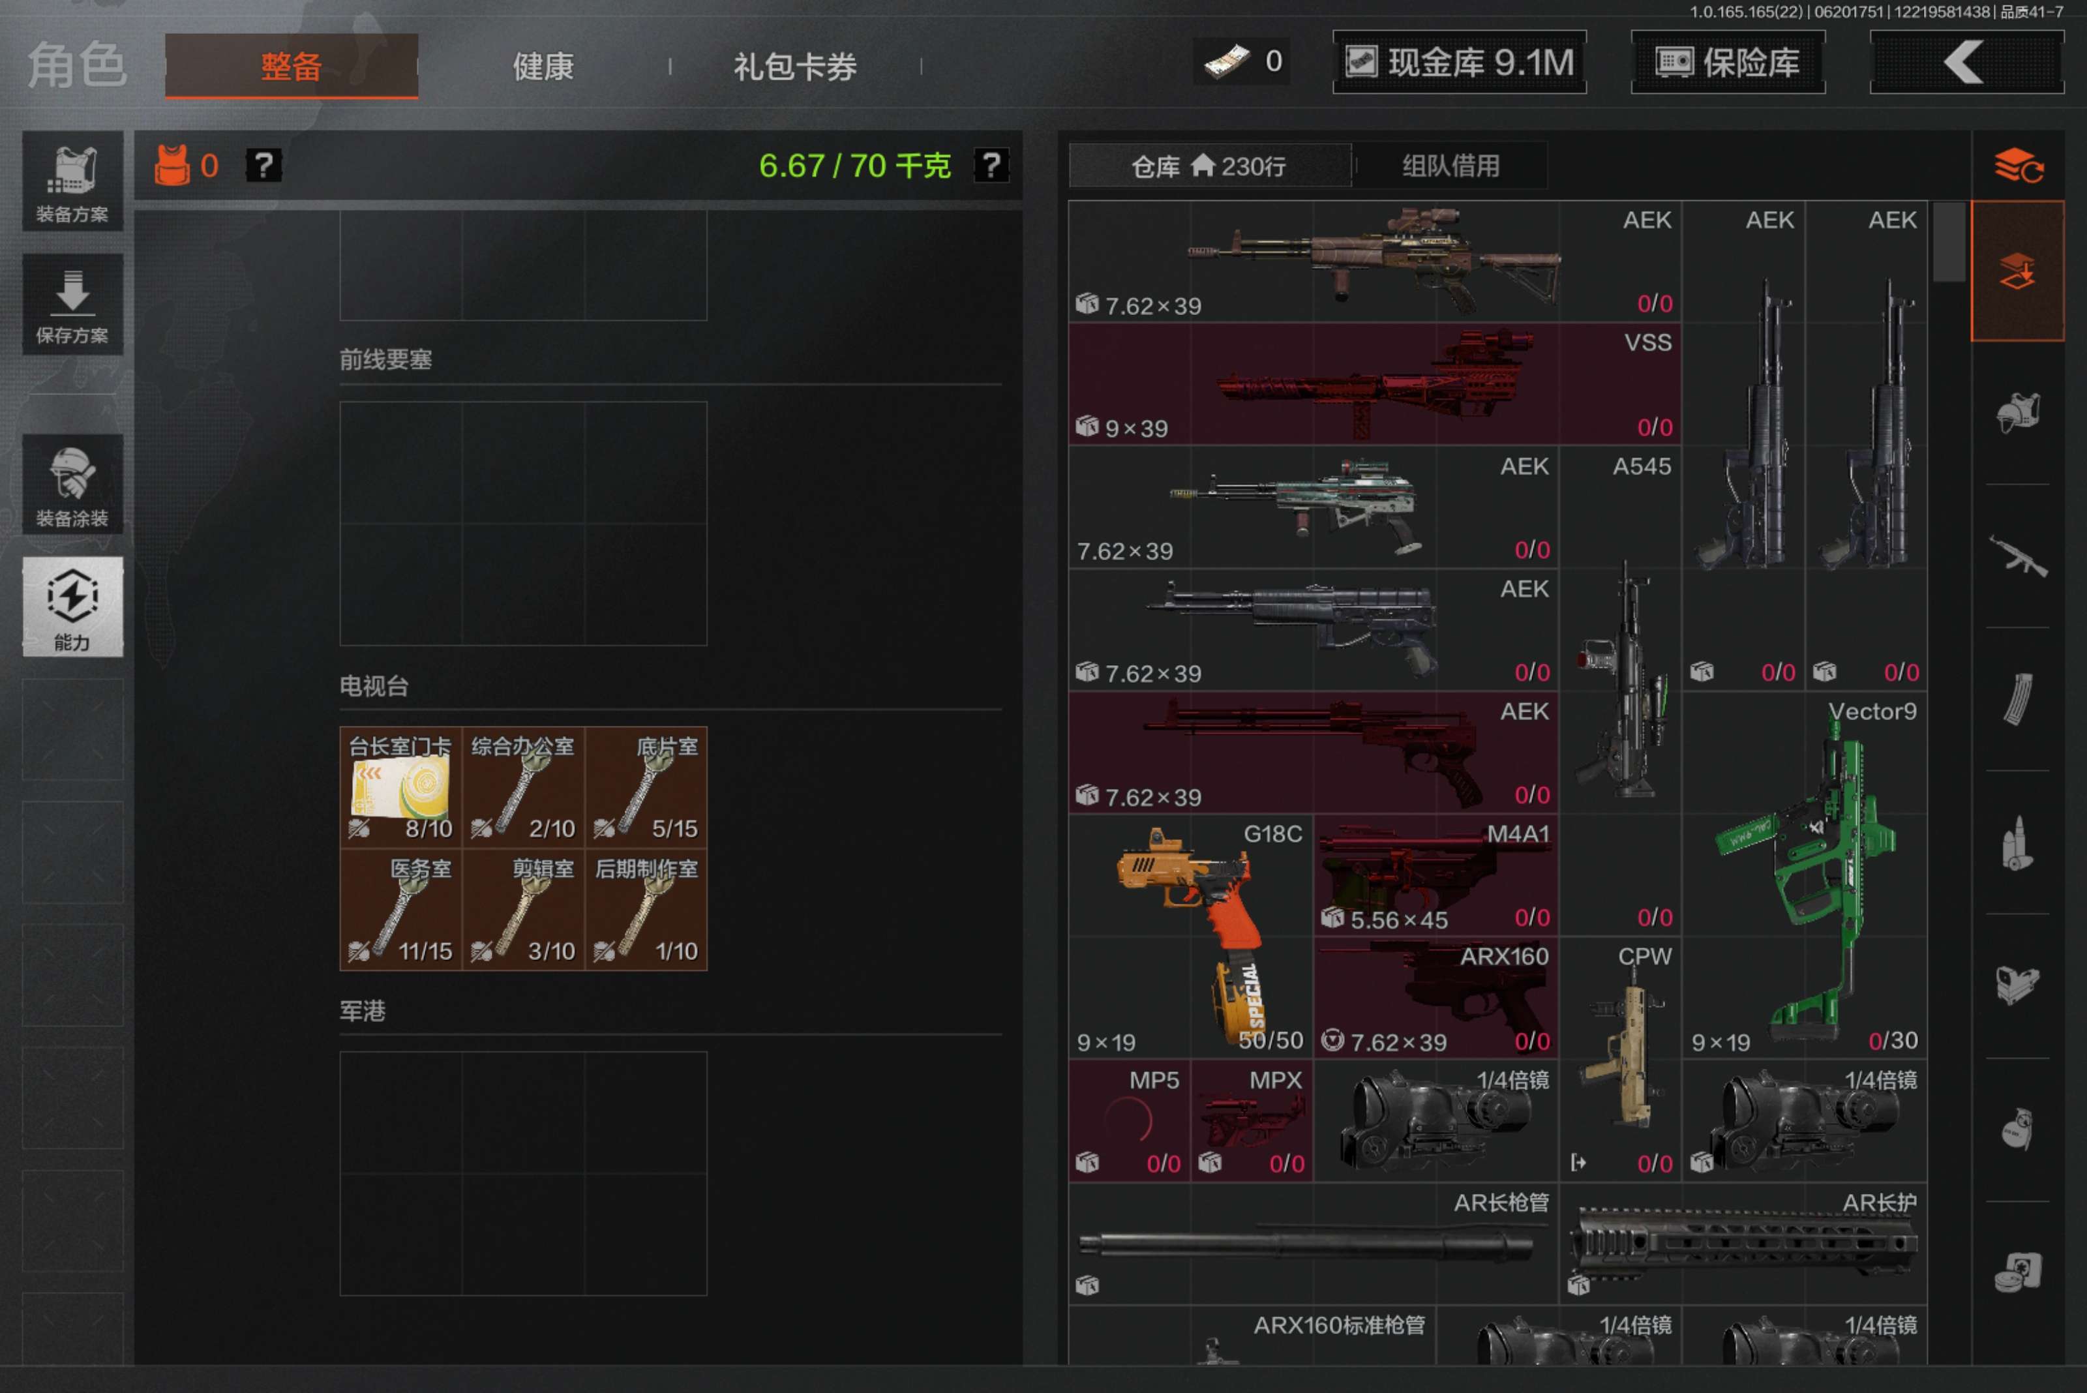
Task: Select the MPX item
Action: tap(1252, 1120)
